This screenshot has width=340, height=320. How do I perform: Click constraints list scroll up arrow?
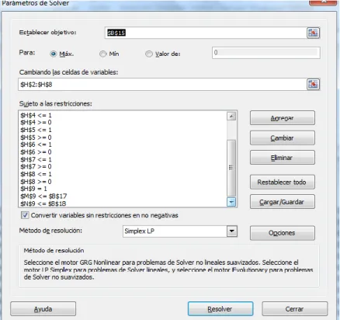point(231,117)
